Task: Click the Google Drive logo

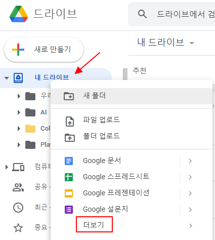Action: (19, 14)
